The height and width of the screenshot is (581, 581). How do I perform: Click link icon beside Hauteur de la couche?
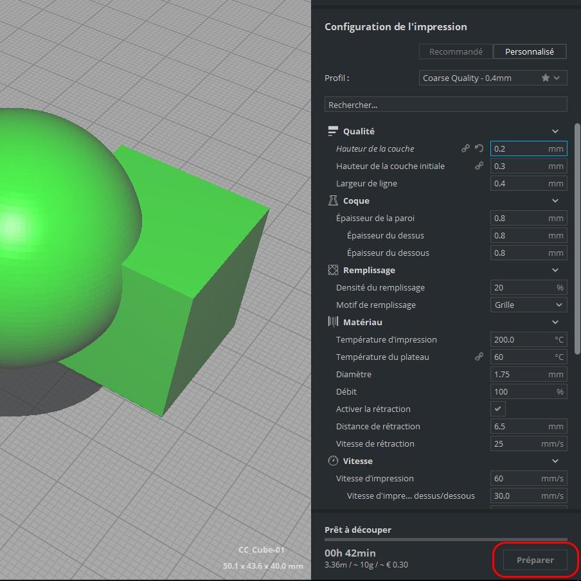[465, 148]
